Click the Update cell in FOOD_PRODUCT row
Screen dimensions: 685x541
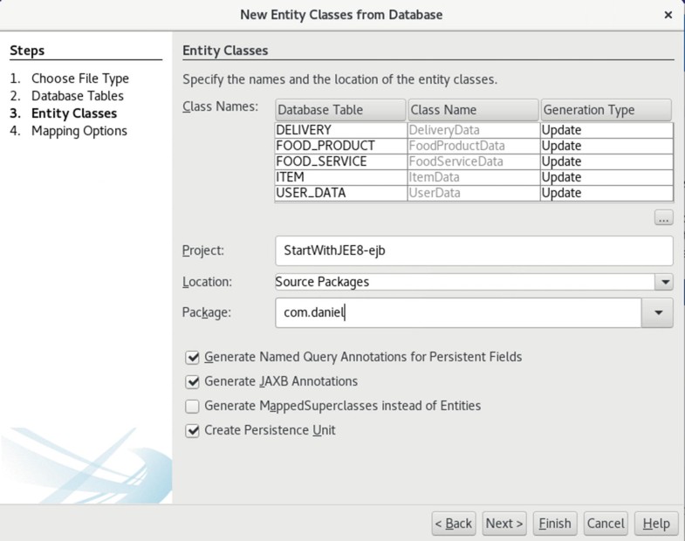click(x=606, y=146)
